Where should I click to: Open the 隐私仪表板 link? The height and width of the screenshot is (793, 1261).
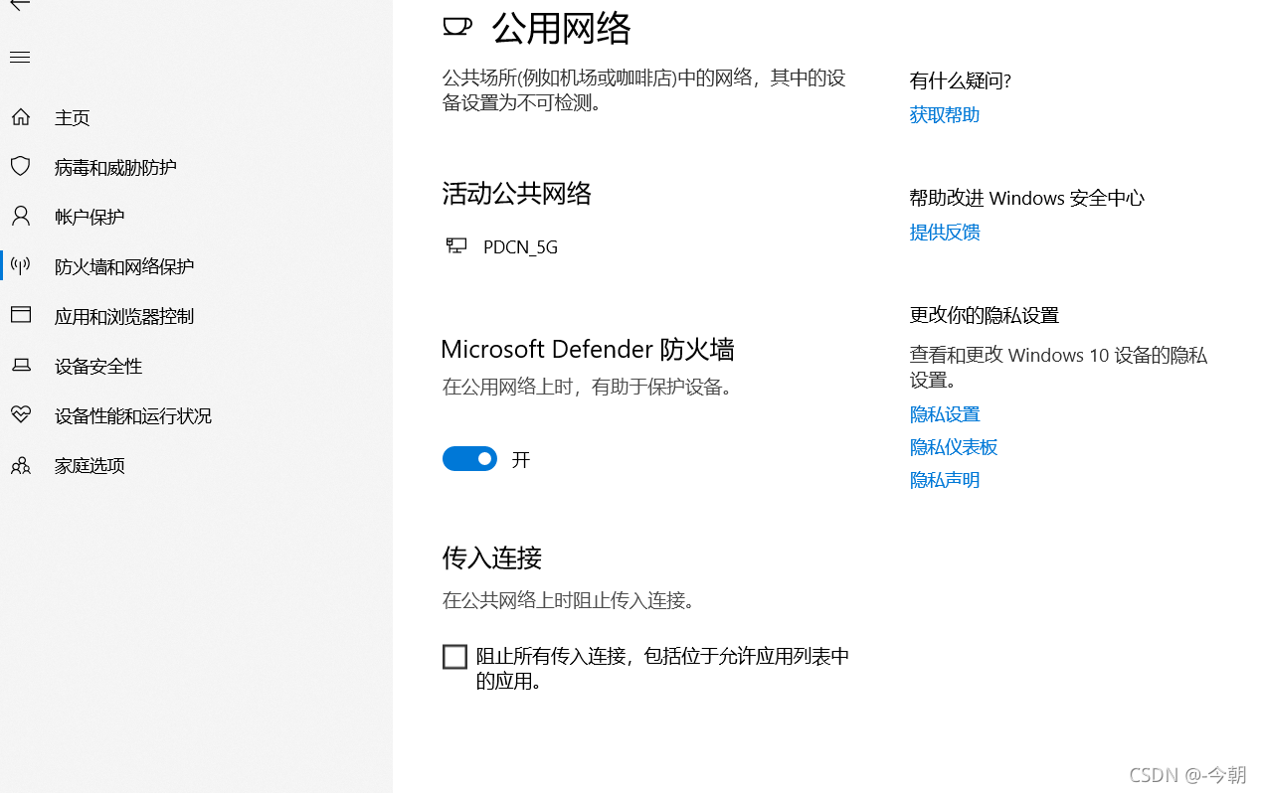(x=954, y=447)
